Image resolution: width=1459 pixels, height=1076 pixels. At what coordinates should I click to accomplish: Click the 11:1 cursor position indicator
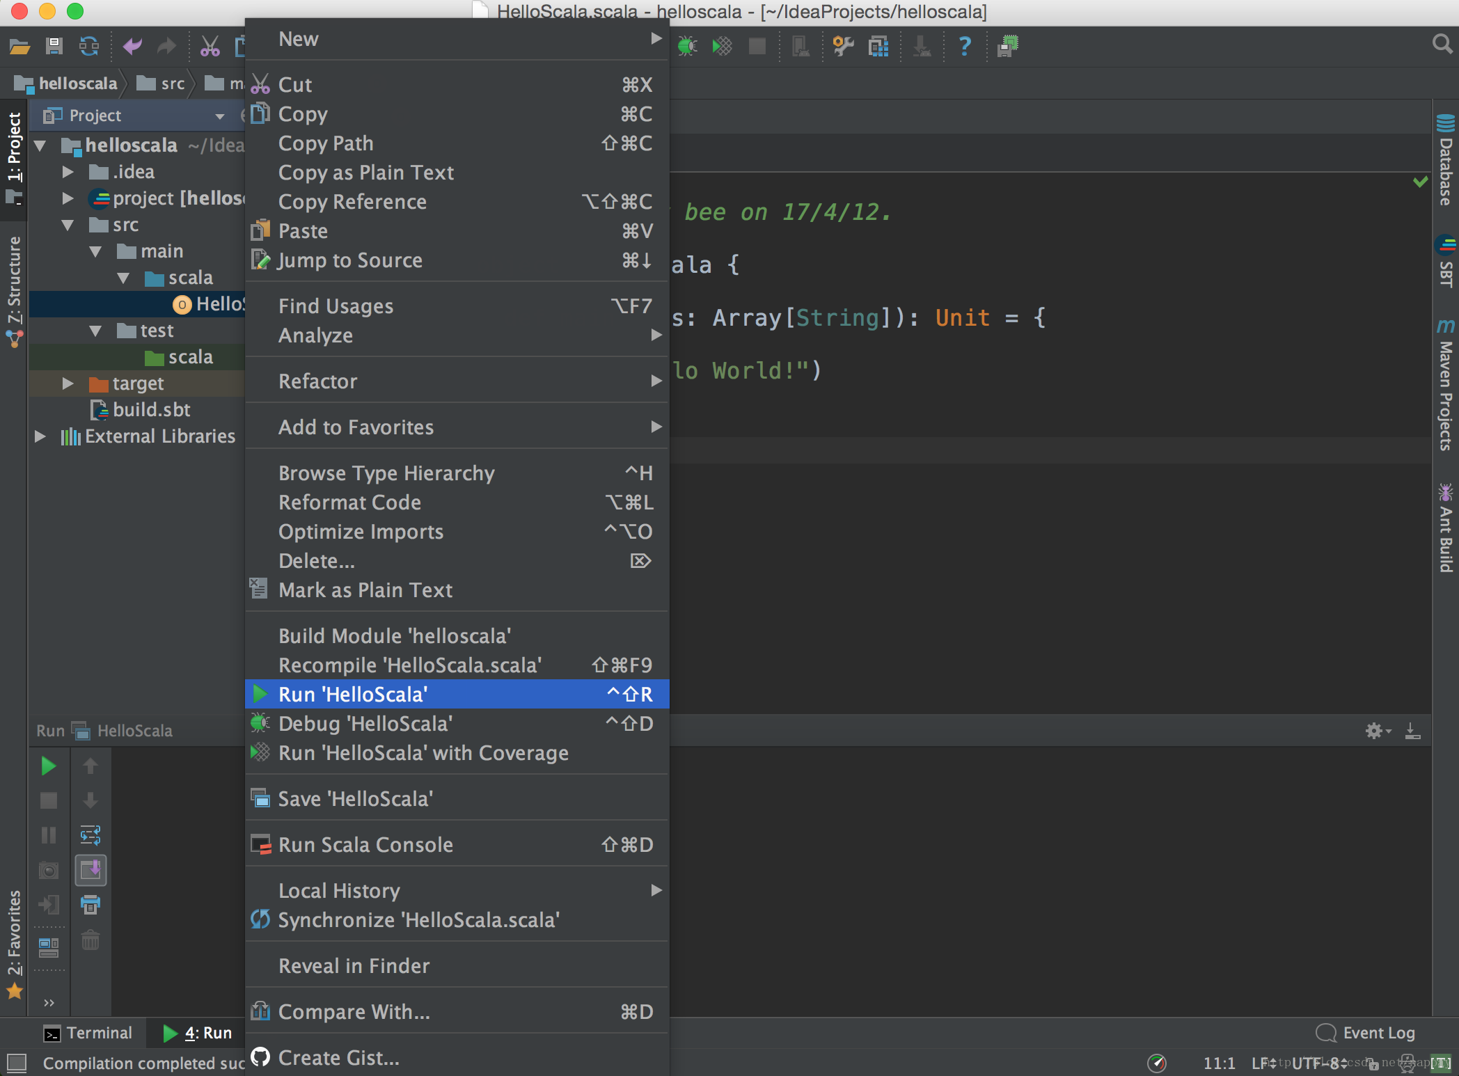1219,1063
